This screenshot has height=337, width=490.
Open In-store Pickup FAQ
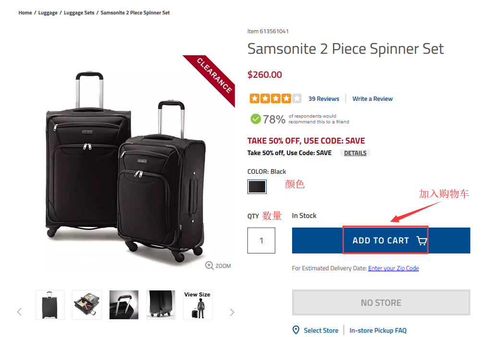[x=378, y=330]
